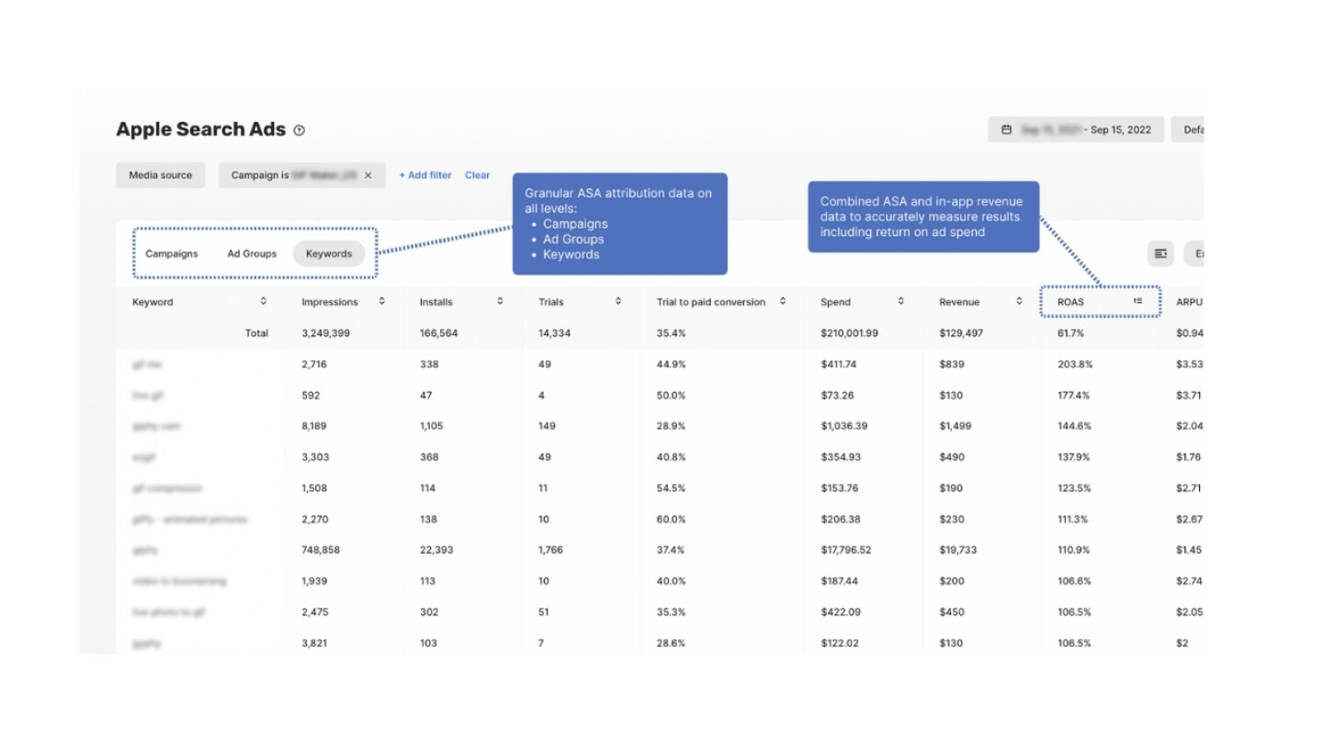Click the total installs value 166,564
The image size is (1323, 744).
[x=439, y=333]
